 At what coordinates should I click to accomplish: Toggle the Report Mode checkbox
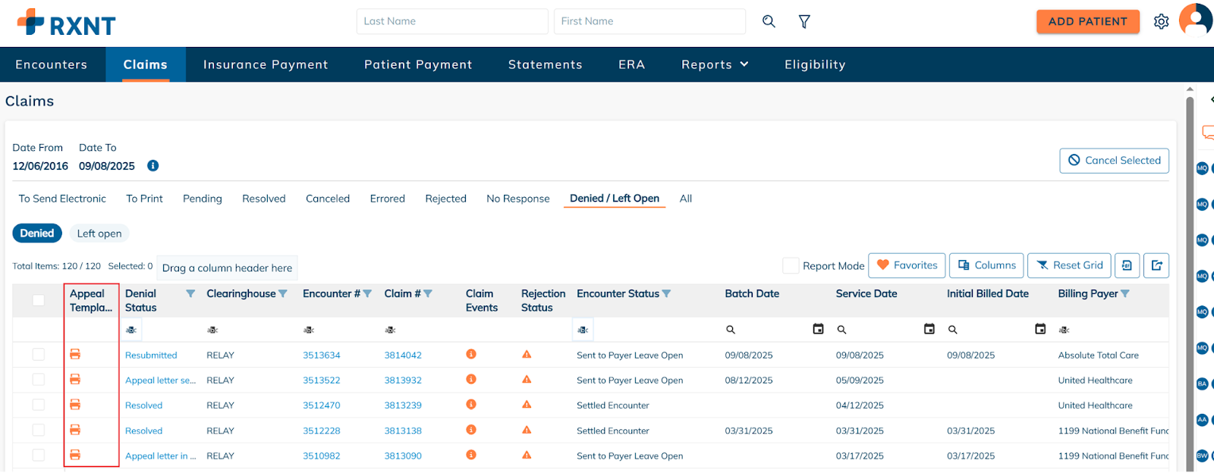coord(791,265)
